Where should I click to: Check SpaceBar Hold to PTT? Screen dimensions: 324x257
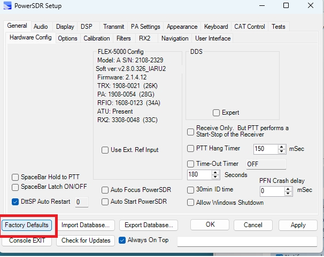click(16, 177)
